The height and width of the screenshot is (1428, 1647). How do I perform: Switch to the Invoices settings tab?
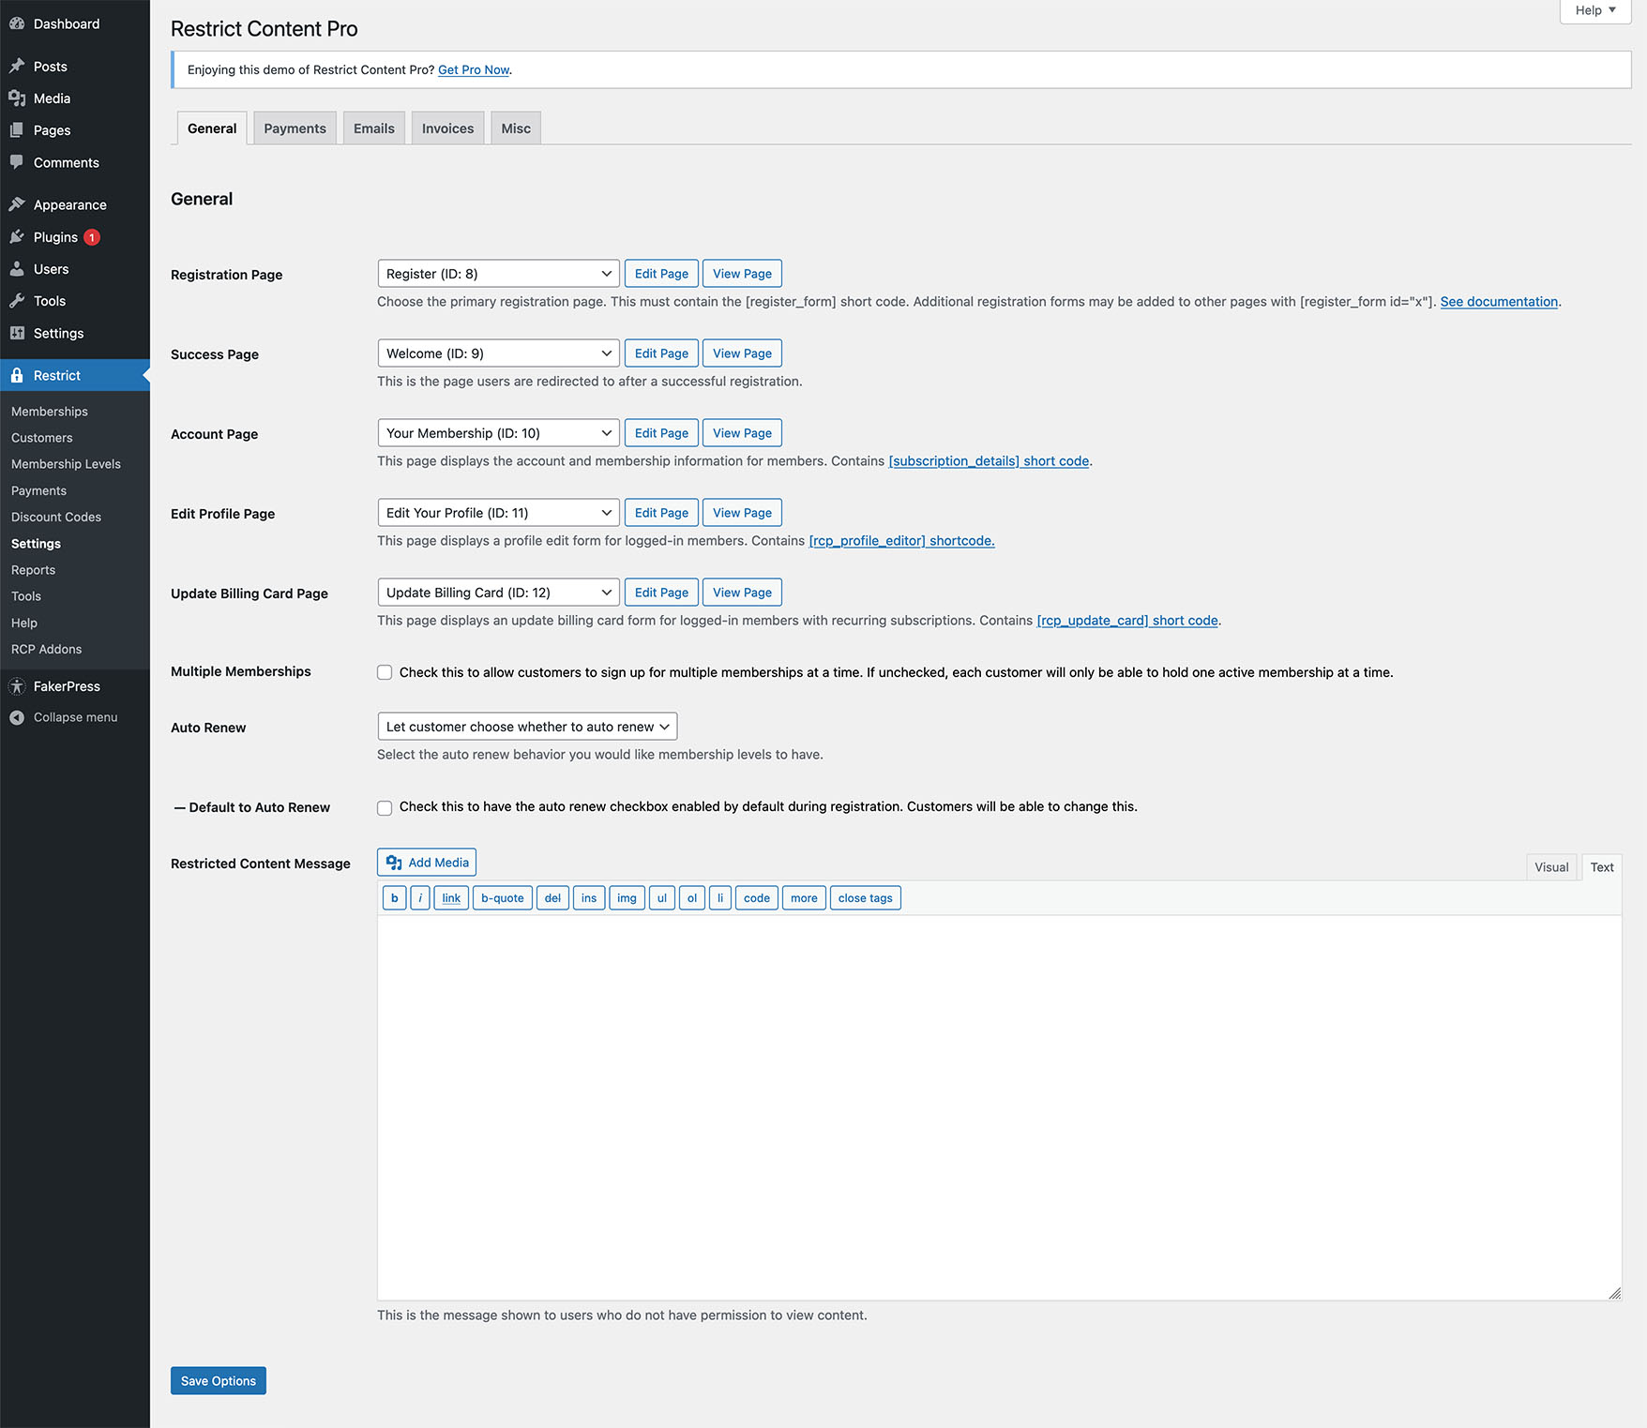point(447,128)
